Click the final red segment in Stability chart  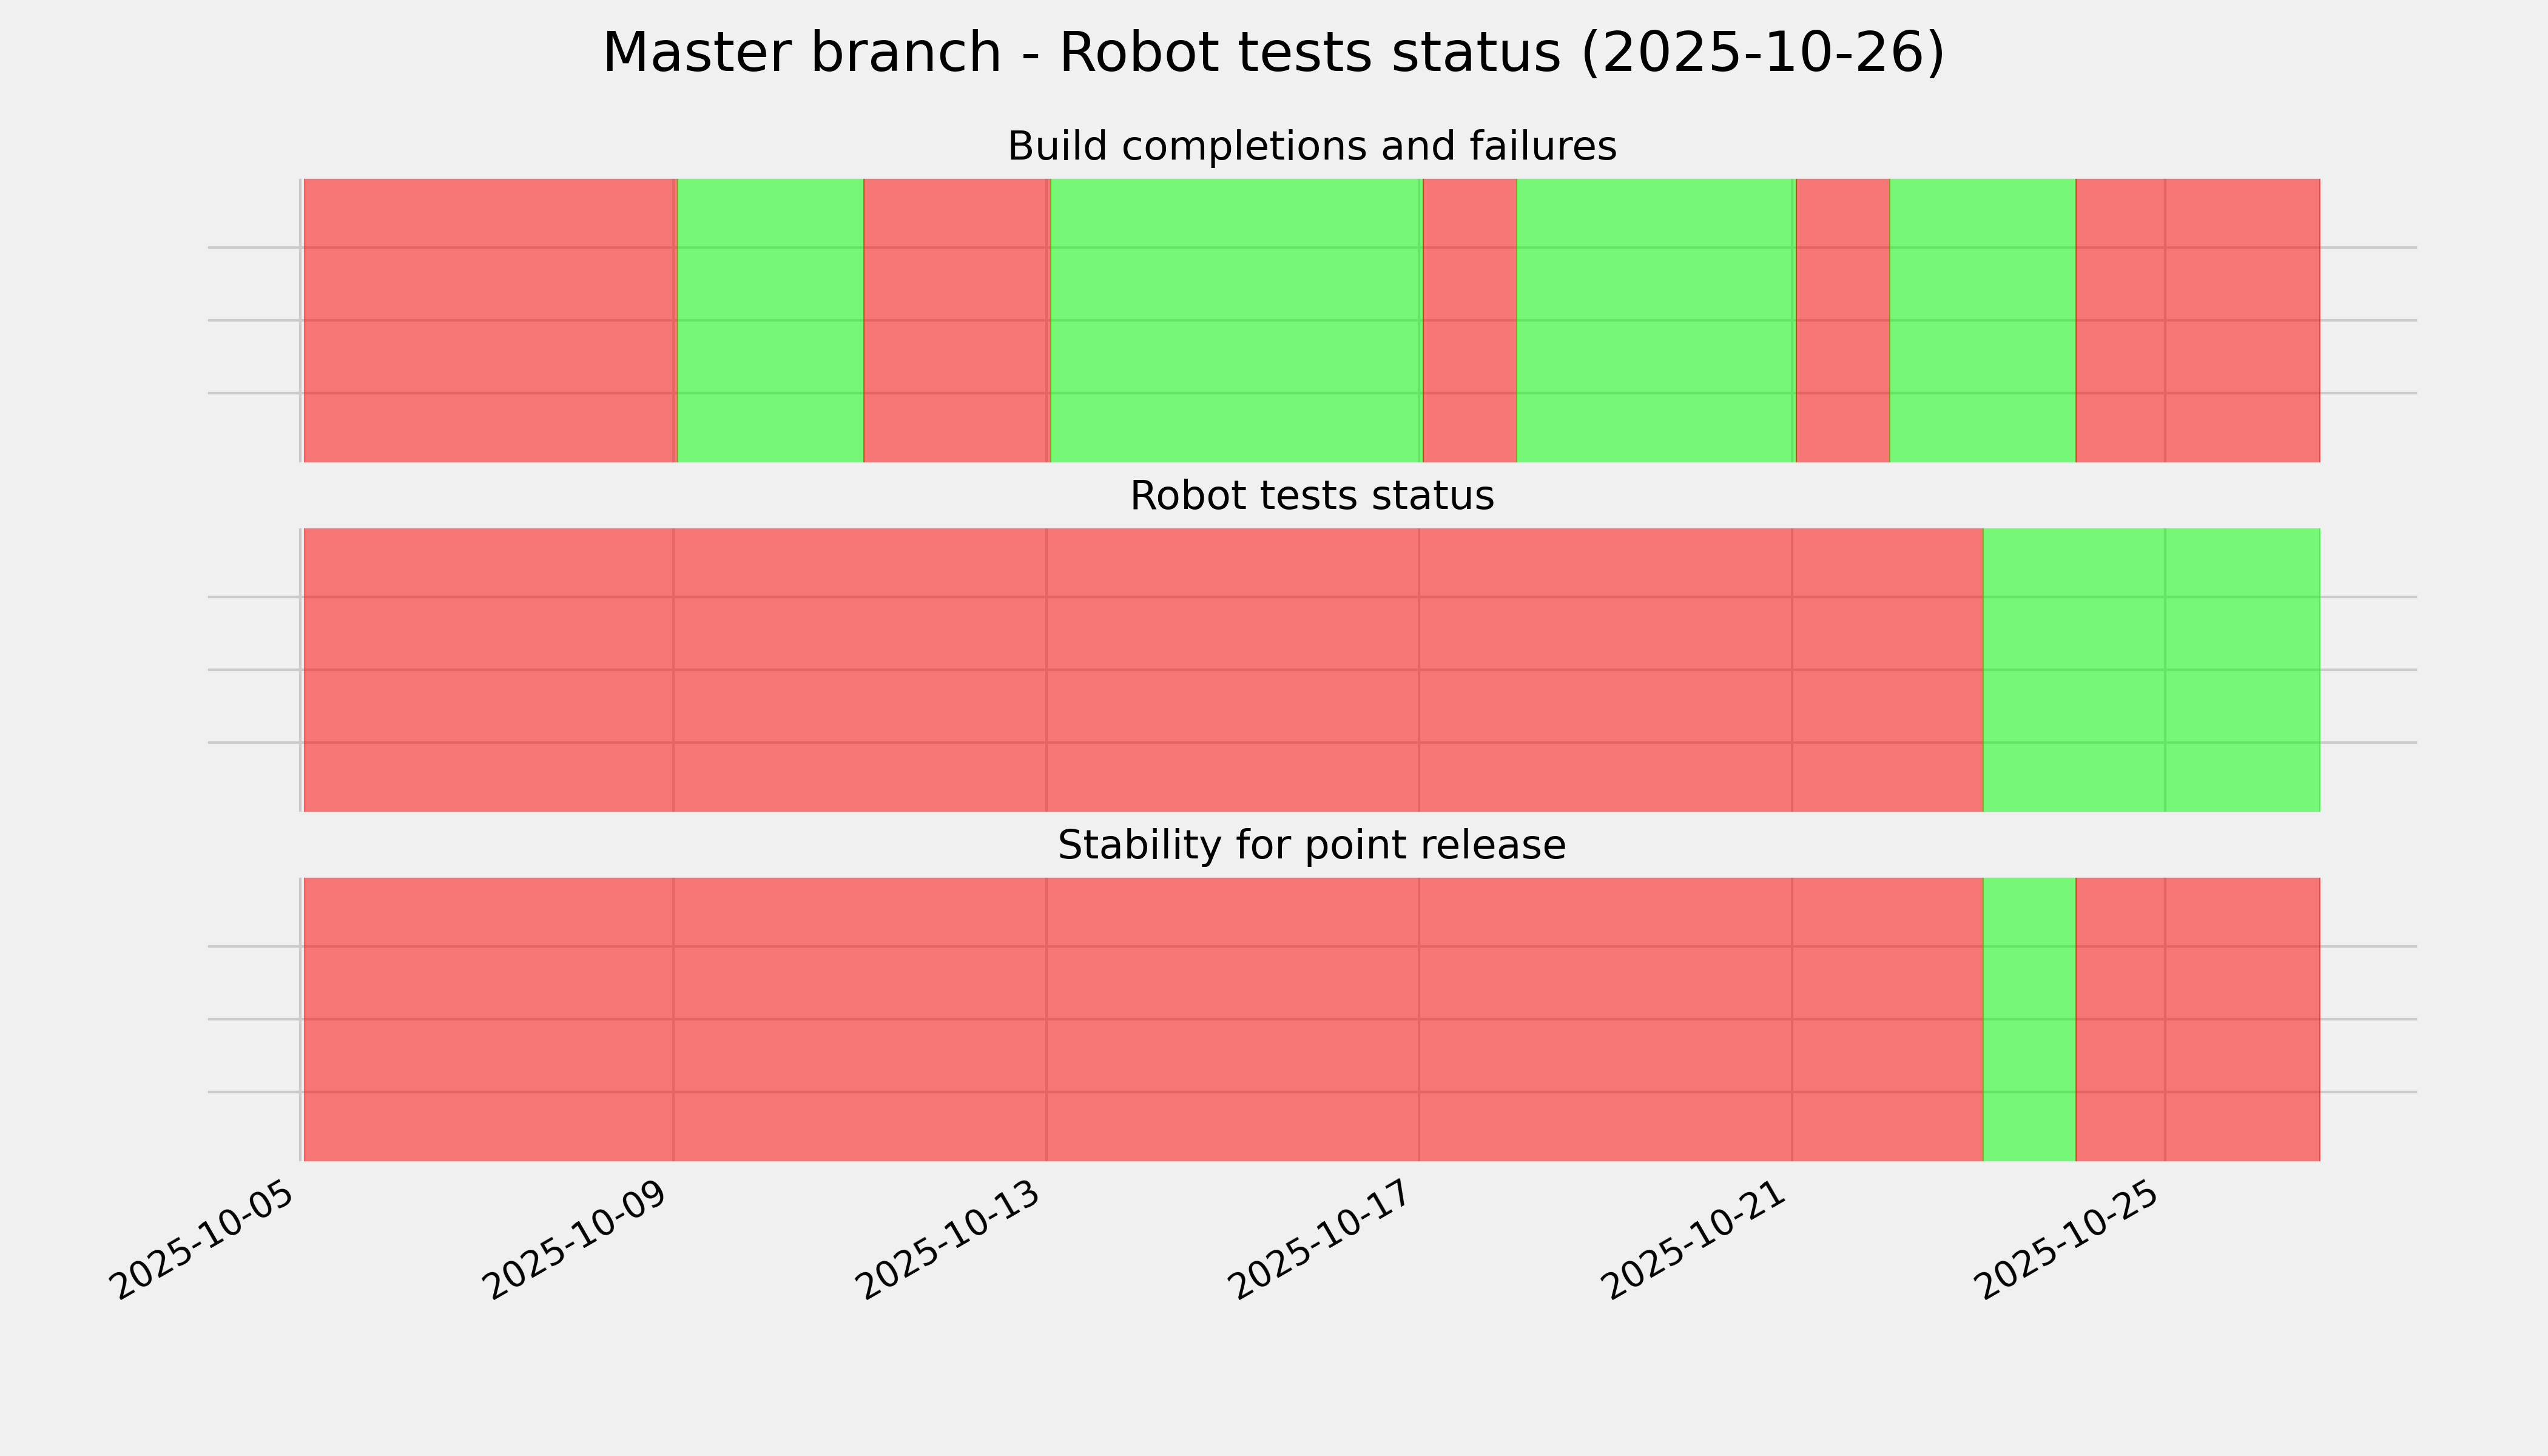tap(2197, 1019)
